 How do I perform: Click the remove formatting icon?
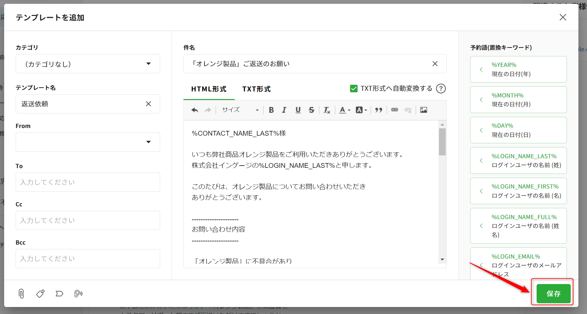[327, 110]
